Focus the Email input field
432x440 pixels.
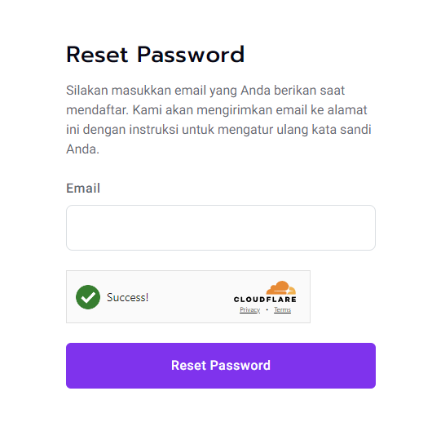coord(221,228)
